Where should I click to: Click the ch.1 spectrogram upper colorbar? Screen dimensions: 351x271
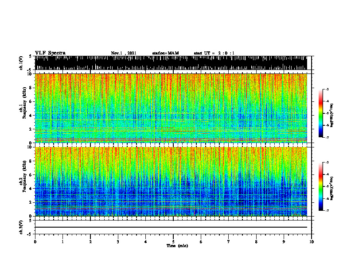pyautogui.click(x=320, y=113)
